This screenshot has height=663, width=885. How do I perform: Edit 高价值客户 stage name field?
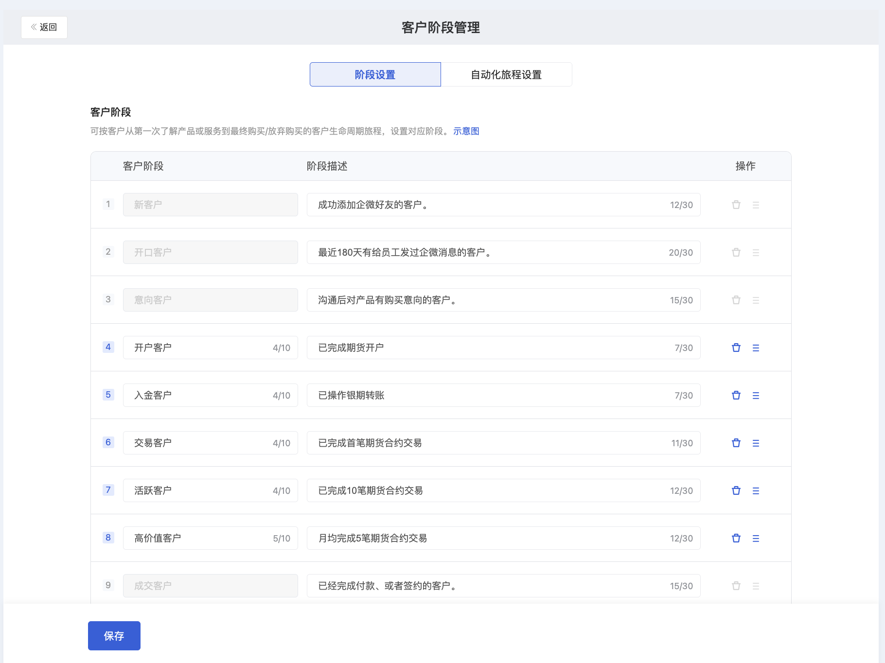click(x=211, y=538)
